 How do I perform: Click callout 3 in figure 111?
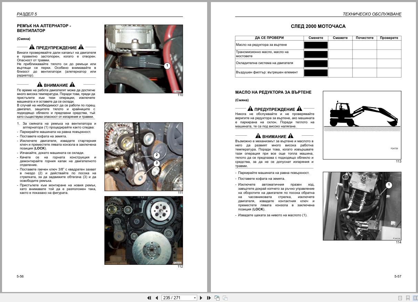pos(157,163)
